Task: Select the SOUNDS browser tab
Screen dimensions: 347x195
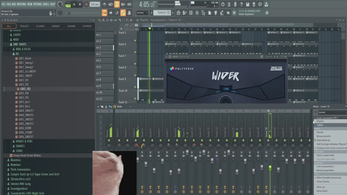Action: [x=71, y=26]
